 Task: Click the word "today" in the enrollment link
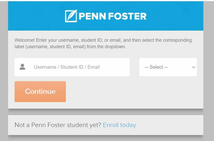[x=128, y=125]
